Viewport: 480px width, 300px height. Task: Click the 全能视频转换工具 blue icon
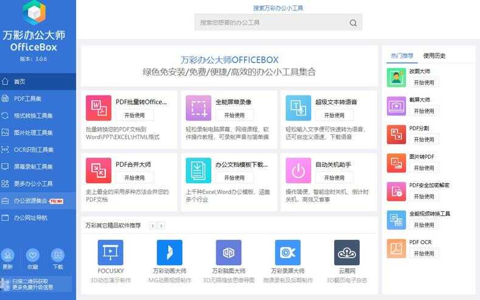click(396, 220)
